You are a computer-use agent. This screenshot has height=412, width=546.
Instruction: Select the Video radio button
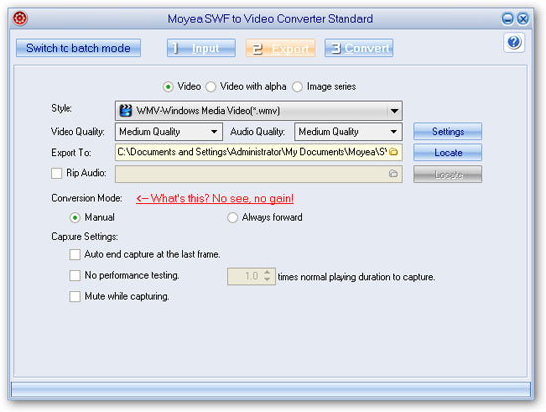pos(168,87)
